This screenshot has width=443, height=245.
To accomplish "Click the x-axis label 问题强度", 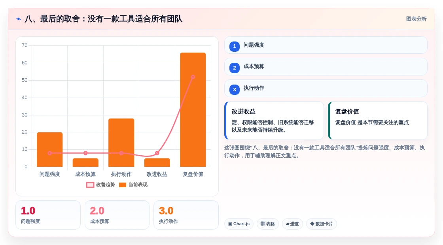I will click(50, 174).
